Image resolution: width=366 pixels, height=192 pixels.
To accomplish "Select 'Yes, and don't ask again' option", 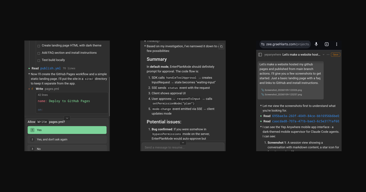I will click(x=67, y=139).
